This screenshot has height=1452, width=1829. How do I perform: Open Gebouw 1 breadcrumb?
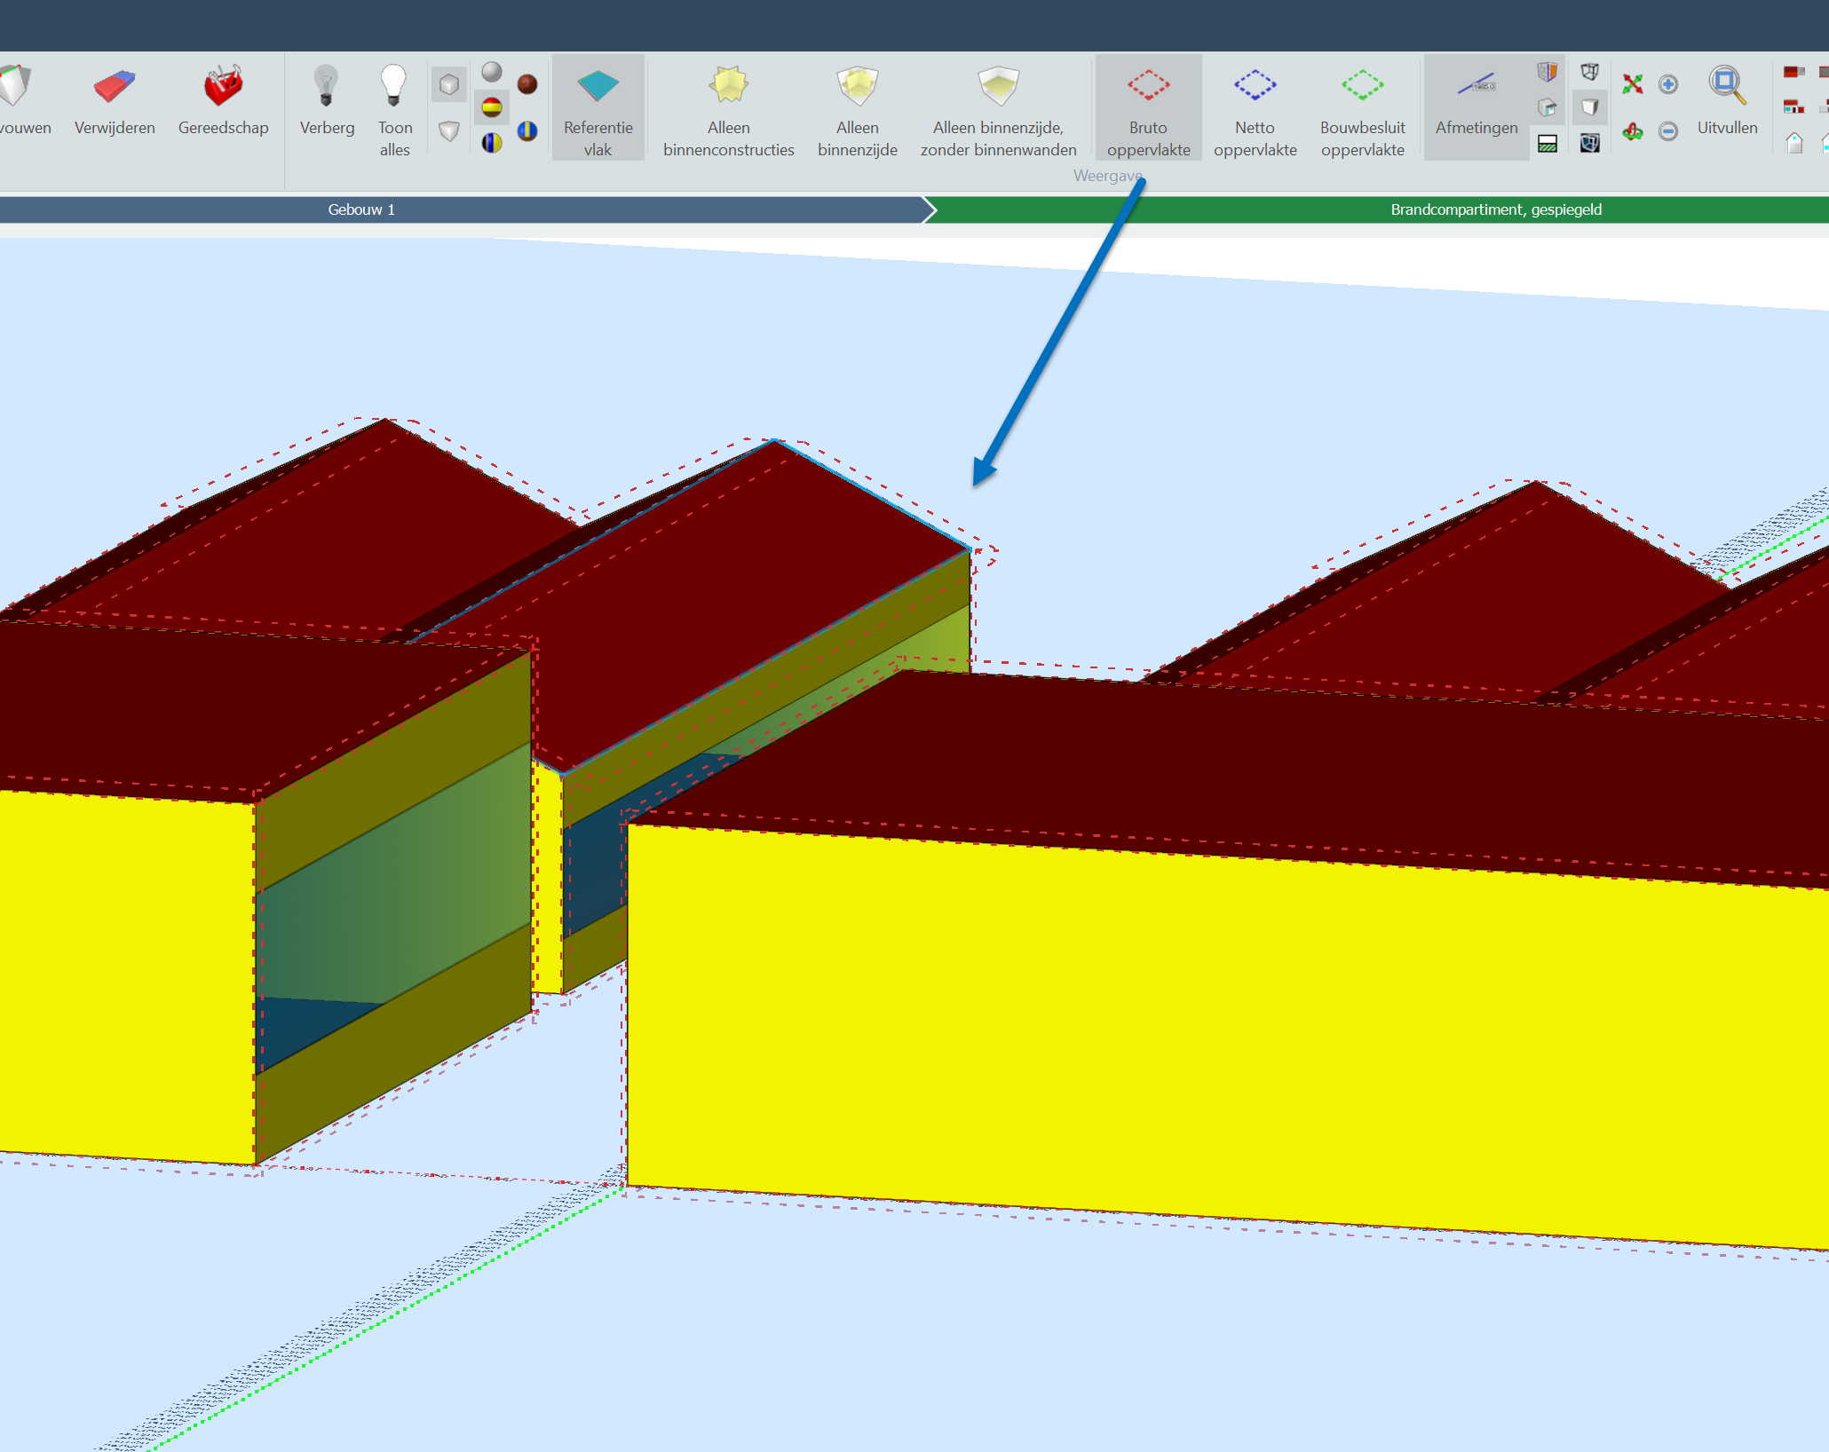coord(361,209)
